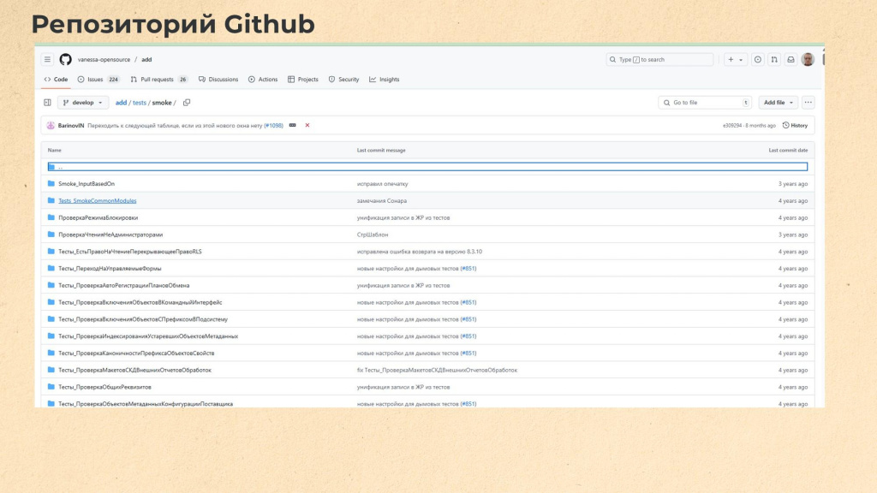The image size is (877, 493).
Task: Copy the path with the copy icon
Action: (187, 103)
